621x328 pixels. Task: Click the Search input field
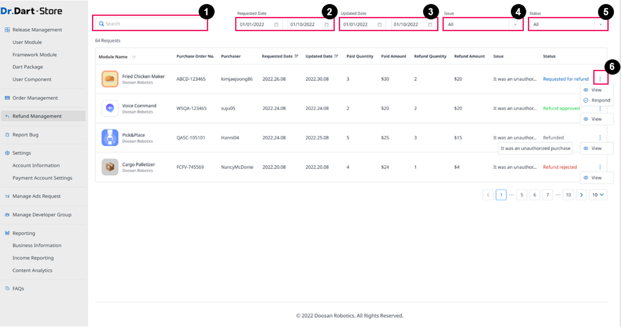150,24
